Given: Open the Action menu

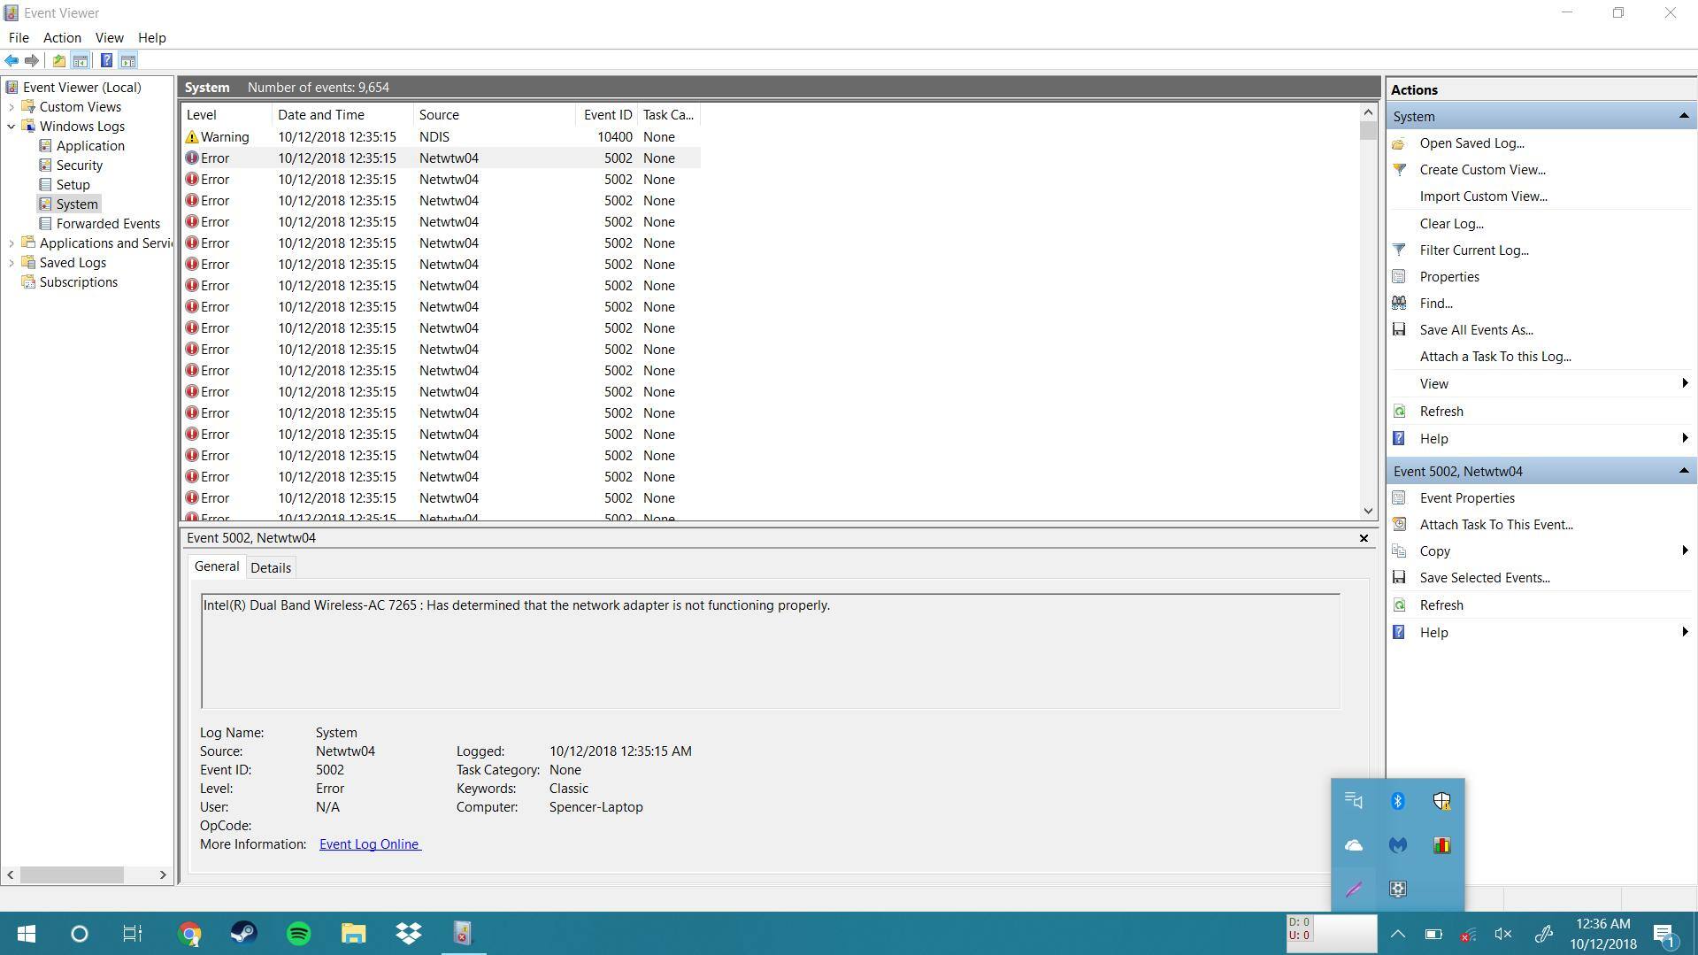Looking at the screenshot, I should click(x=61, y=37).
